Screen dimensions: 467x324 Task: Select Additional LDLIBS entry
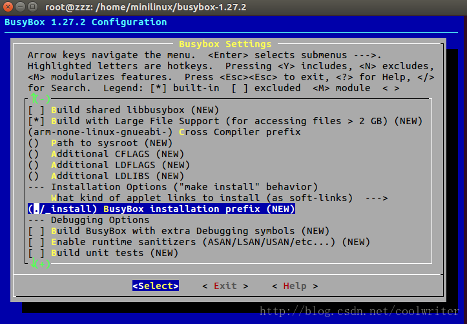coord(107,176)
